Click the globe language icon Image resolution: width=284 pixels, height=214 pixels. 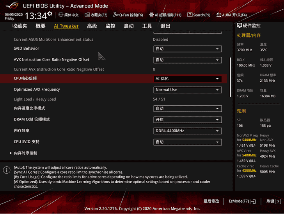[x=61, y=15]
